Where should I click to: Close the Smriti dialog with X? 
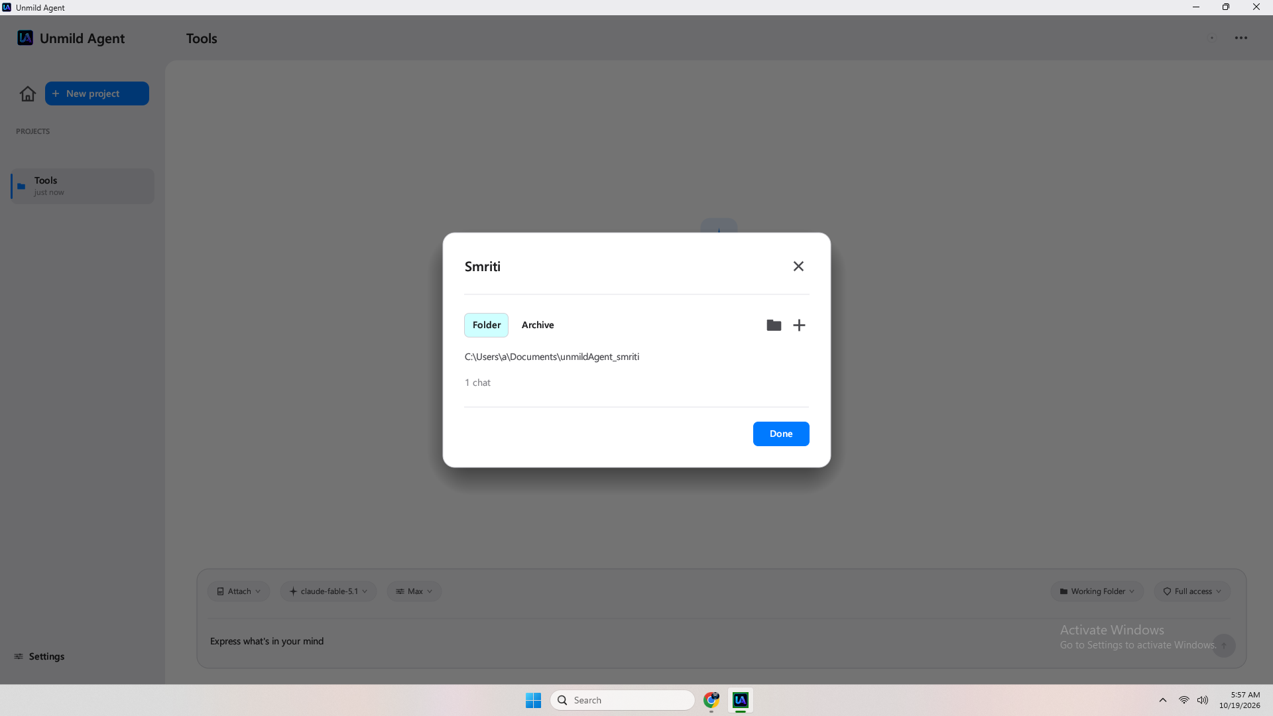[x=798, y=266]
